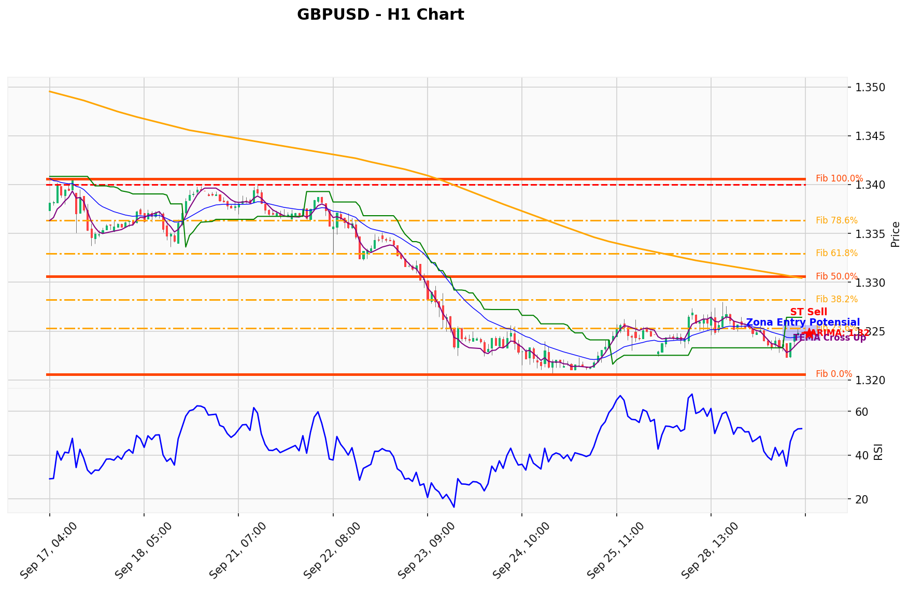908x589 pixels.
Task: Click the ST Sell signal annotation
Action: pos(808,312)
